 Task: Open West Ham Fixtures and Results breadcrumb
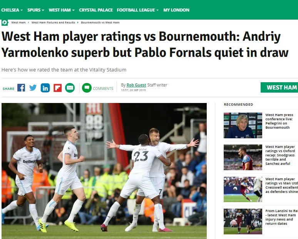53,22
